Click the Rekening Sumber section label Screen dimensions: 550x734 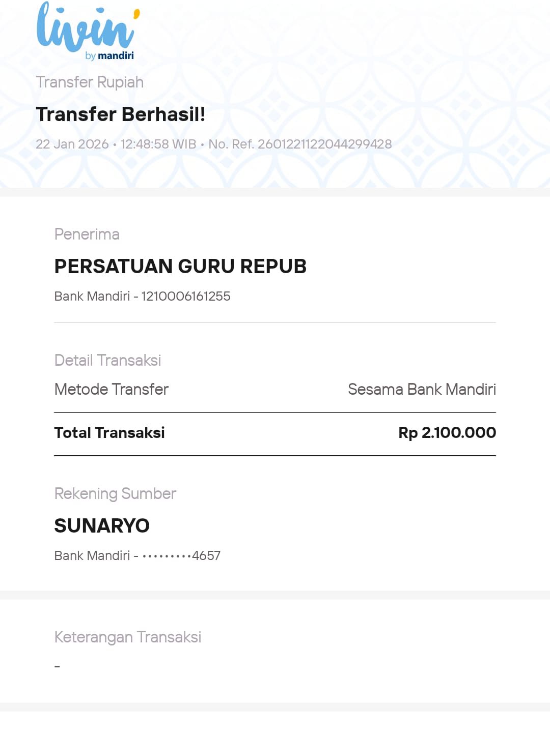(115, 493)
